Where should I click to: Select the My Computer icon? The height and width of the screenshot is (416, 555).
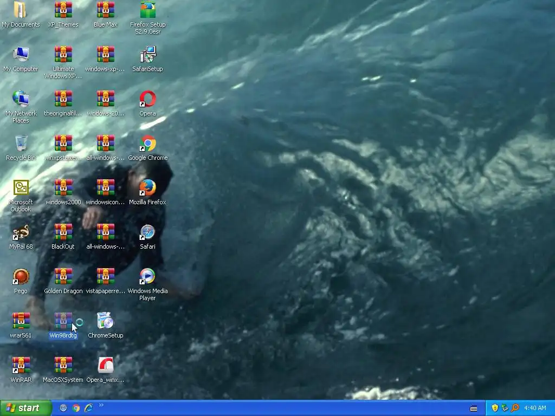pos(21,55)
